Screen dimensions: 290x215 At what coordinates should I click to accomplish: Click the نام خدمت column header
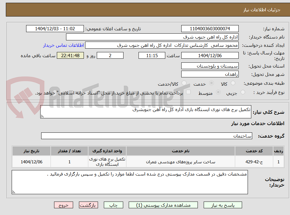pos(181,151)
